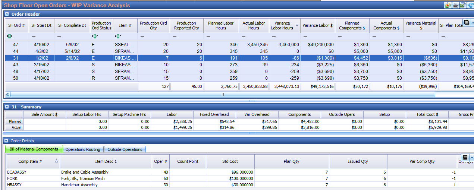Click the SF Plan Total equals filter icon

(x=443, y=36)
